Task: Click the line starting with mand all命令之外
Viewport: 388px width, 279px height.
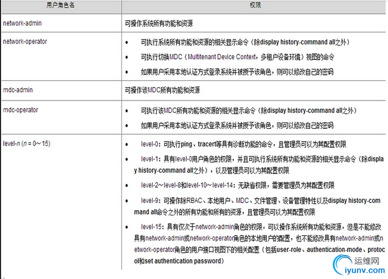Action: 225,212
